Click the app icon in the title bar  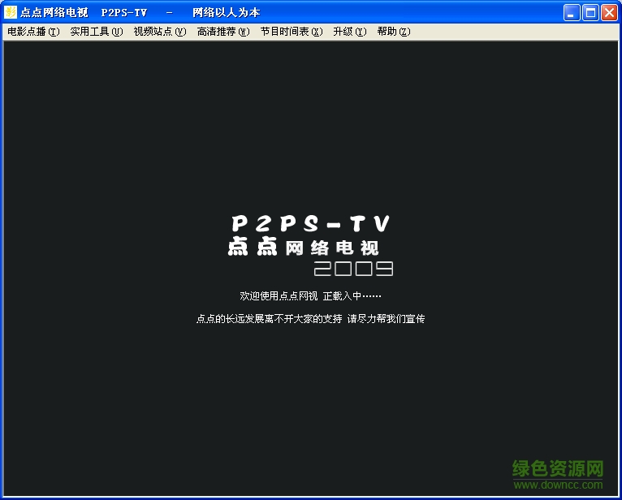11,12
